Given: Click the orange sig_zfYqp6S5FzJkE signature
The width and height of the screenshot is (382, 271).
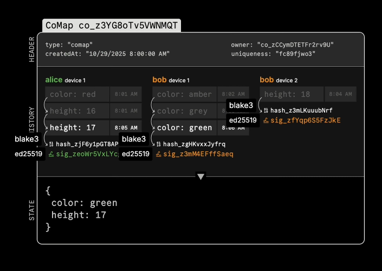Looking at the screenshot, I should pos(306,120).
